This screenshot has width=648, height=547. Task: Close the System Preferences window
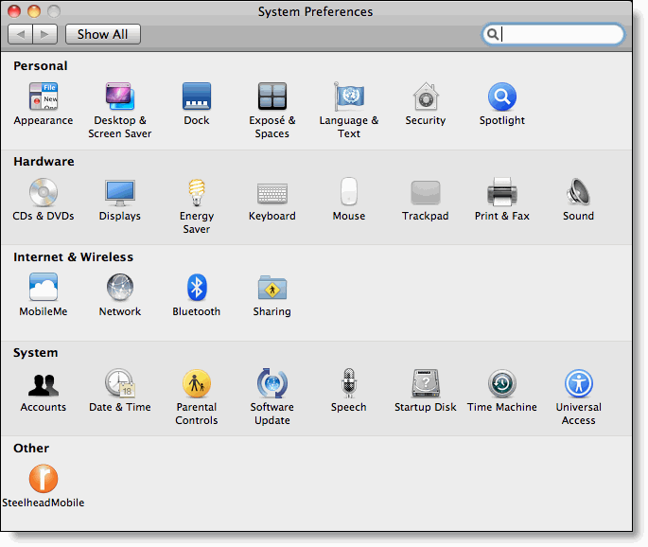tap(14, 11)
